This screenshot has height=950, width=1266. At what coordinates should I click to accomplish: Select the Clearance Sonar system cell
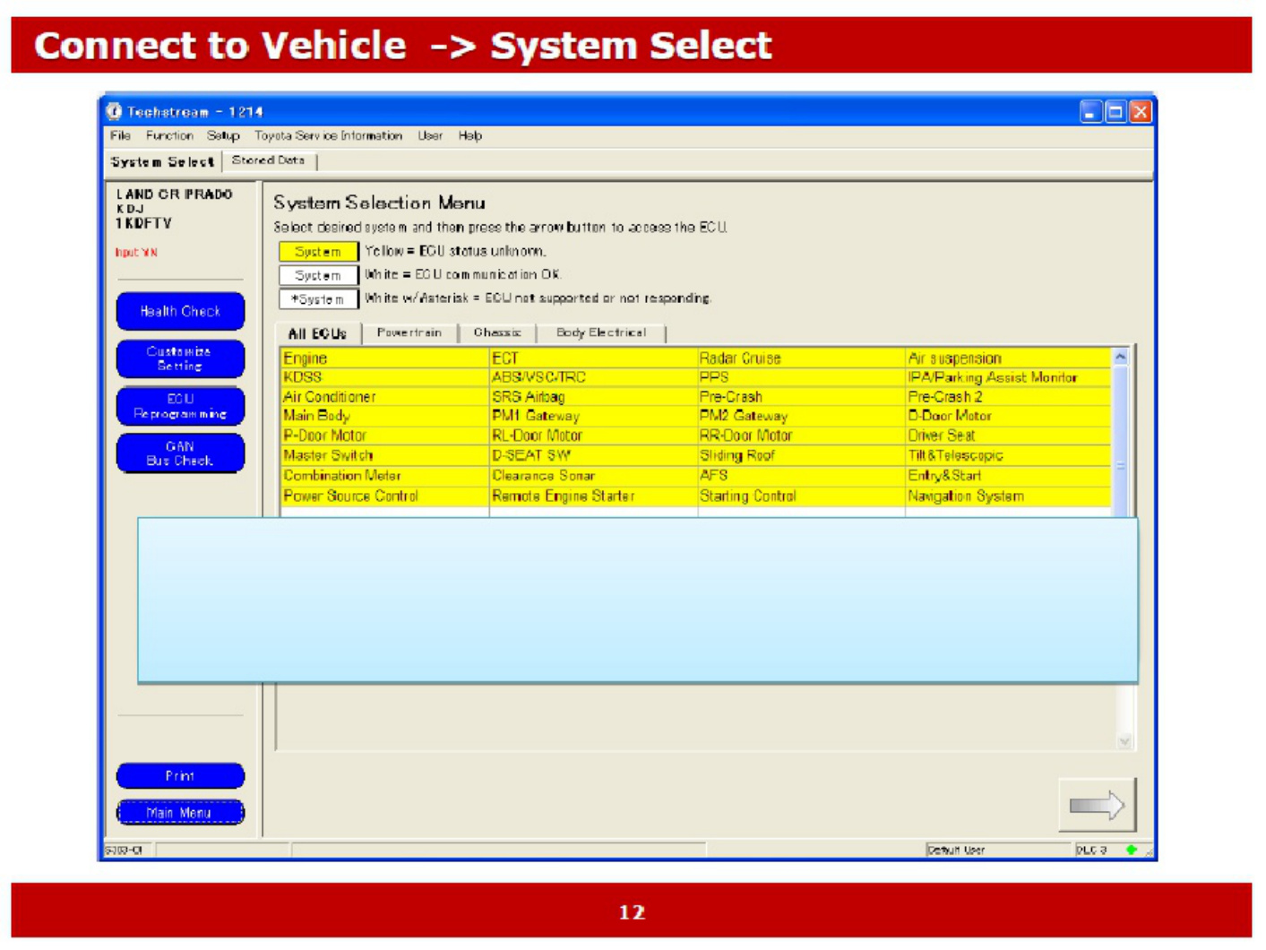[593, 476]
